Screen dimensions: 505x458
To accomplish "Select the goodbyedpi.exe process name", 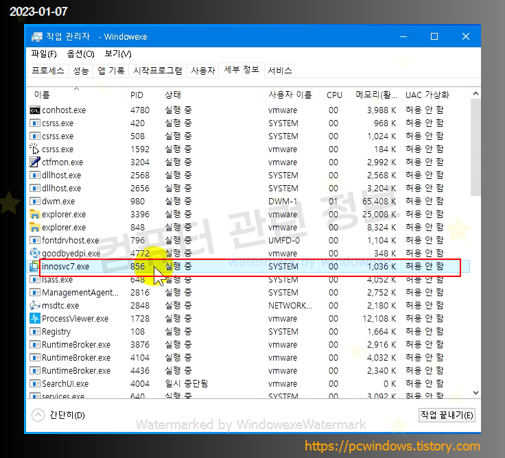I will (71, 254).
